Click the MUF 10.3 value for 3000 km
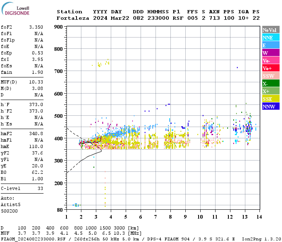This screenshot has width=282, height=242. pos(119,234)
